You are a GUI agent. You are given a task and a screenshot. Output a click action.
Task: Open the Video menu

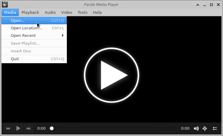point(67,12)
